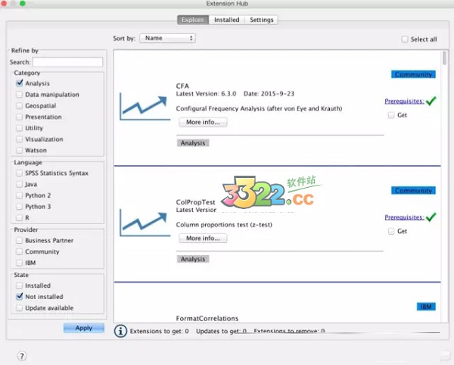Open the Sort by Name dropdown
The height and width of the screenshot is (365, 454).
(167, 38)
